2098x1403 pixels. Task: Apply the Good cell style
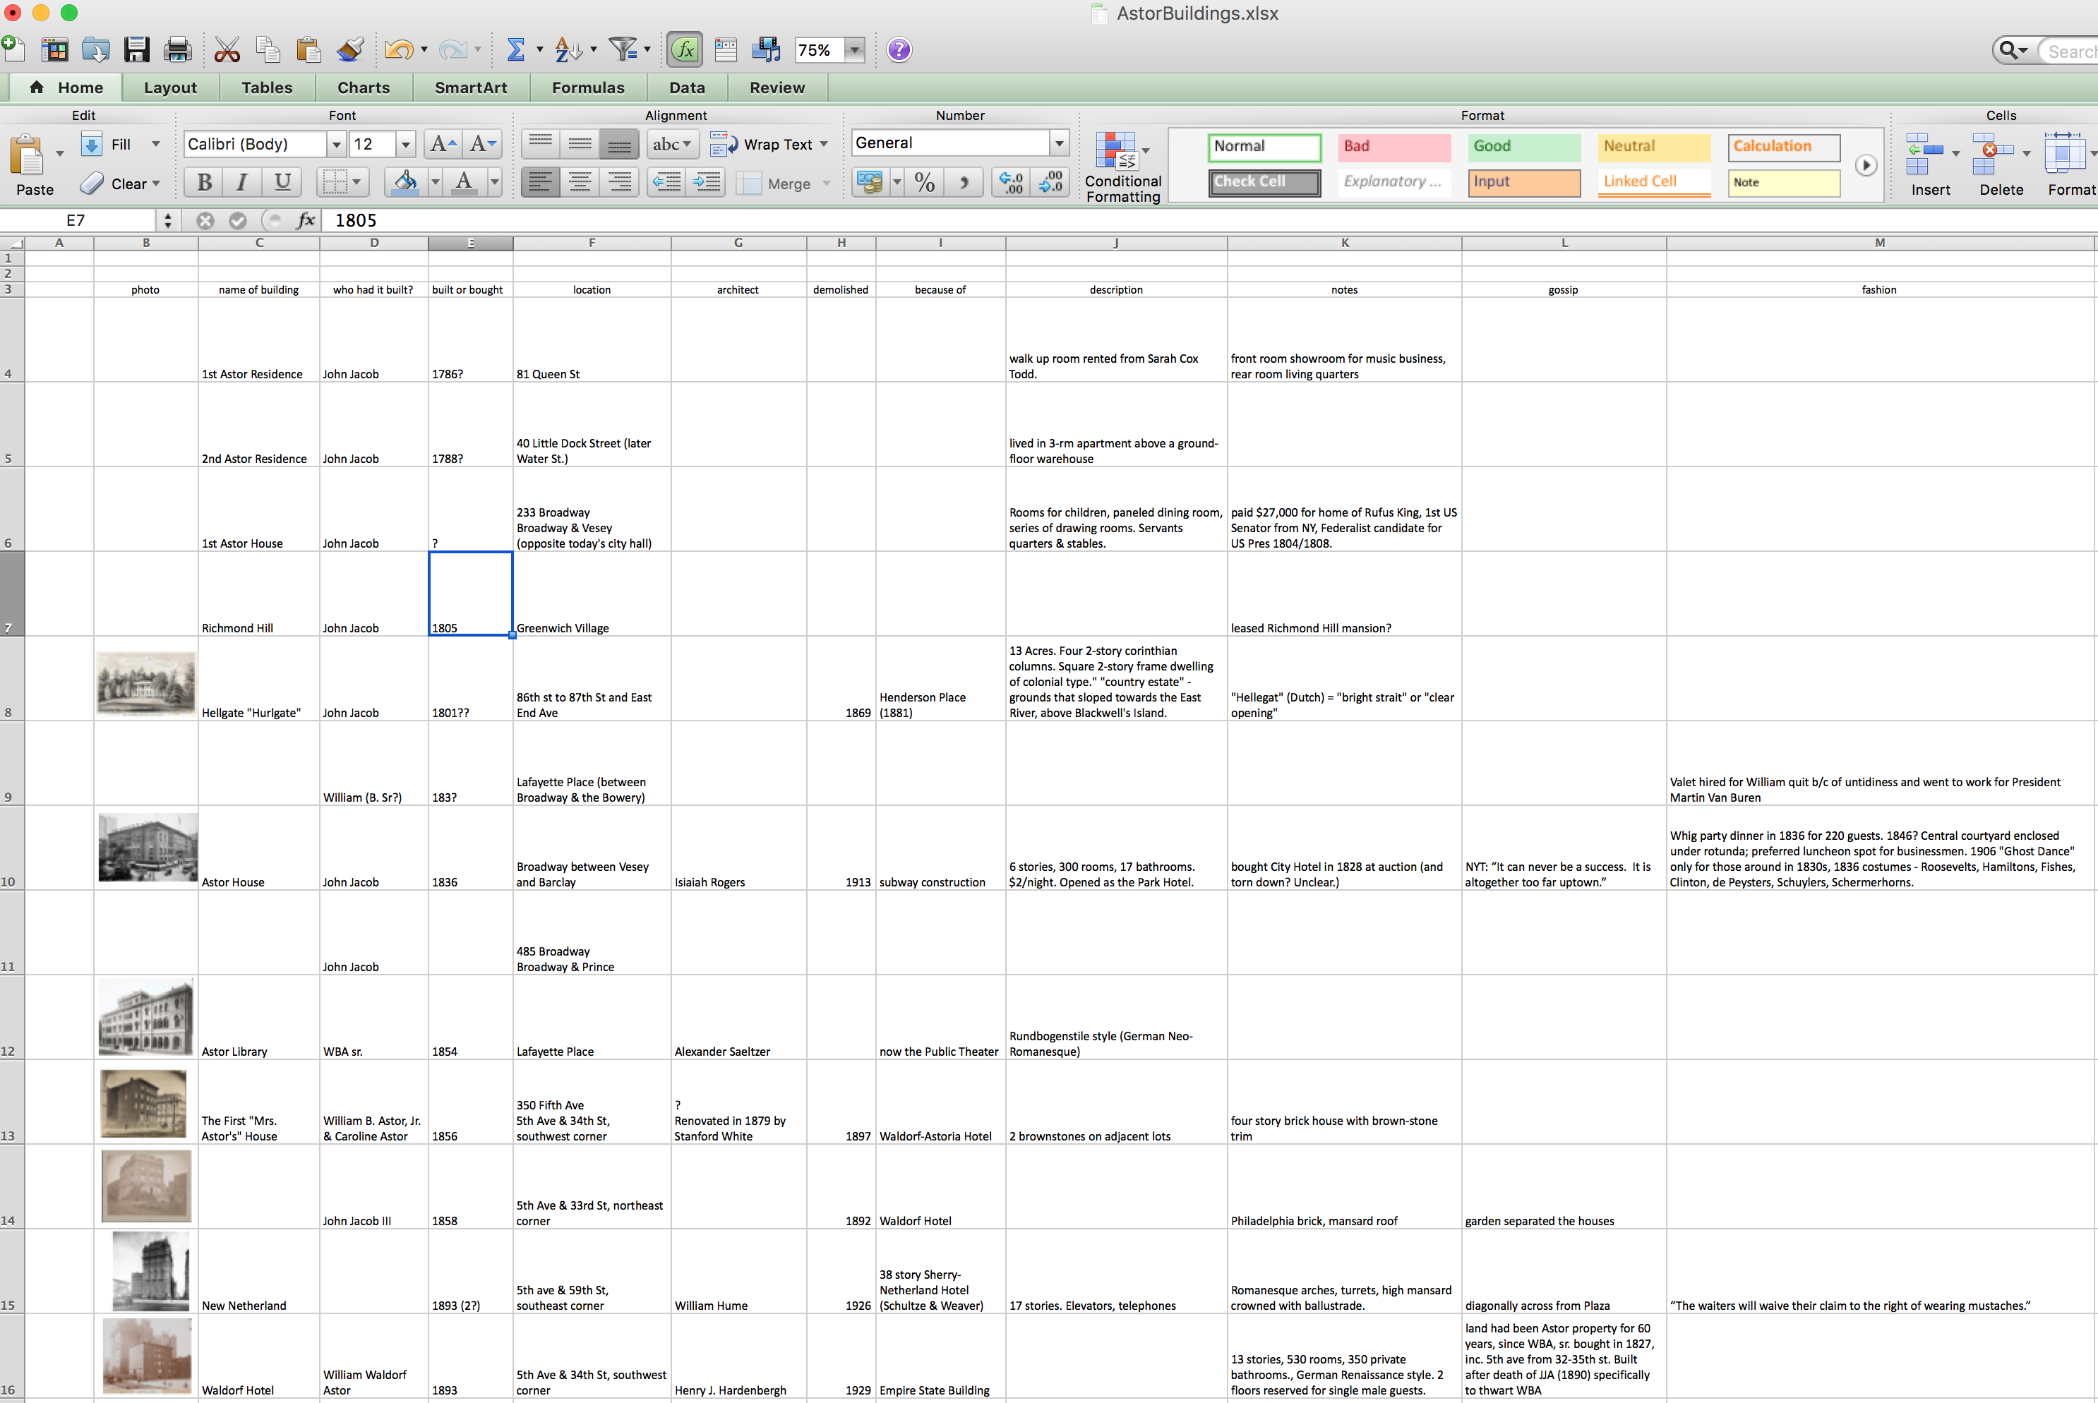click(1523, 147)
